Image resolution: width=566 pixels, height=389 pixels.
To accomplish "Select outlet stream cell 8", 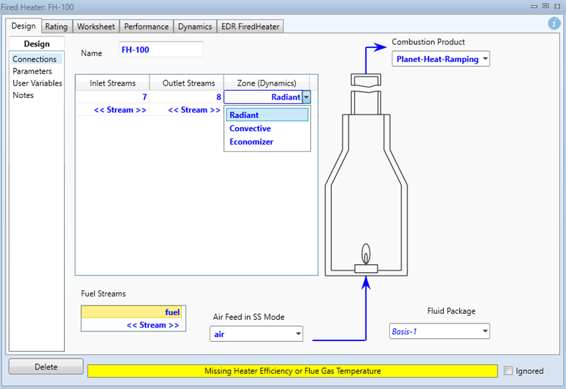I will tap(186, 97).
